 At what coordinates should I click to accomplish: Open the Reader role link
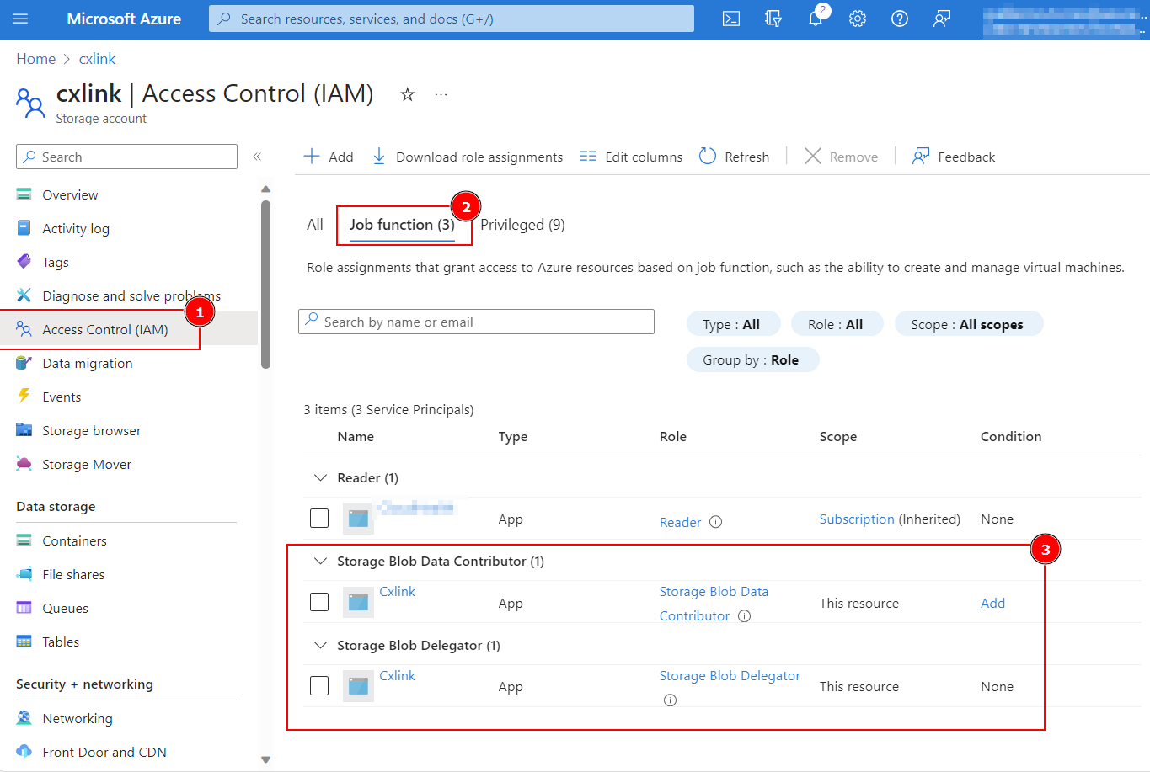coord(681,522)
